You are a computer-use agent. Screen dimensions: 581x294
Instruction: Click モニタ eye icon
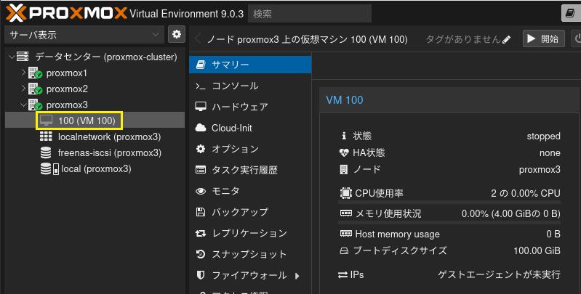tap(201, 191)
